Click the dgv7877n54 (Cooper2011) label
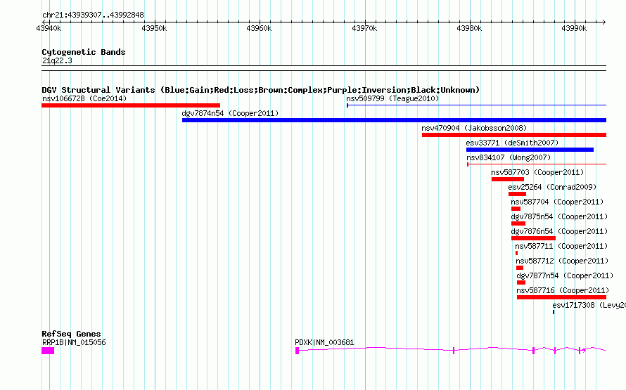Viewport: 626px width, 390px height. pos(565,275)
